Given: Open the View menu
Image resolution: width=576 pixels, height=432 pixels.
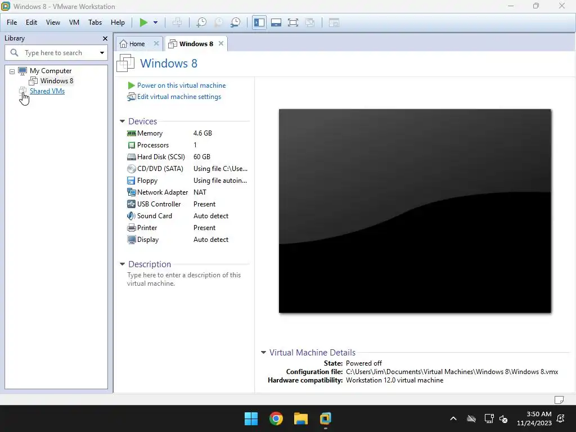Looking at the screenshot, I should coord(53,22).
